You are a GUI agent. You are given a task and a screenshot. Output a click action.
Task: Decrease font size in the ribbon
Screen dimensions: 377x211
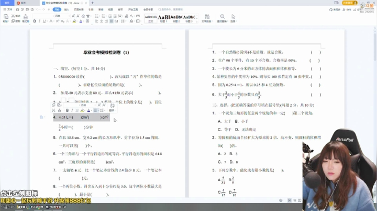78,16
